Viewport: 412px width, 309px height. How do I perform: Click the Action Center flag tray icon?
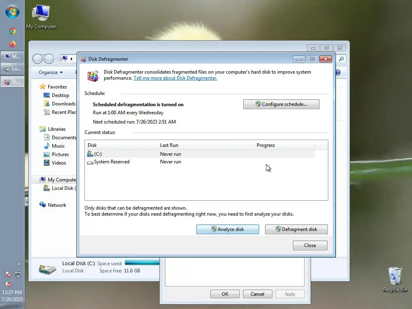click(8, 274)
